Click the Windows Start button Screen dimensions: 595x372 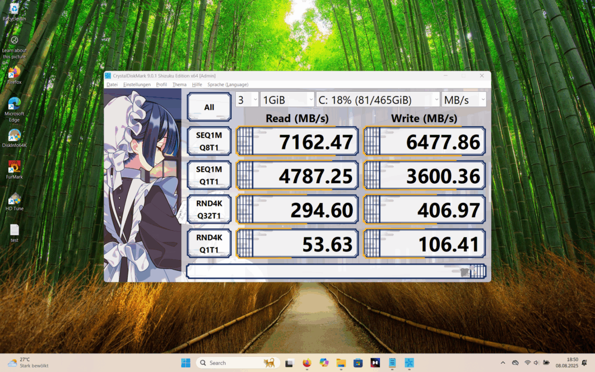[x=185, y=363]
